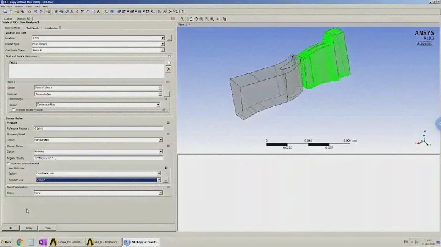The height and width of the screenshot is (247, 441).
Task: Open the Initialization tab
Action: (51, 28)
